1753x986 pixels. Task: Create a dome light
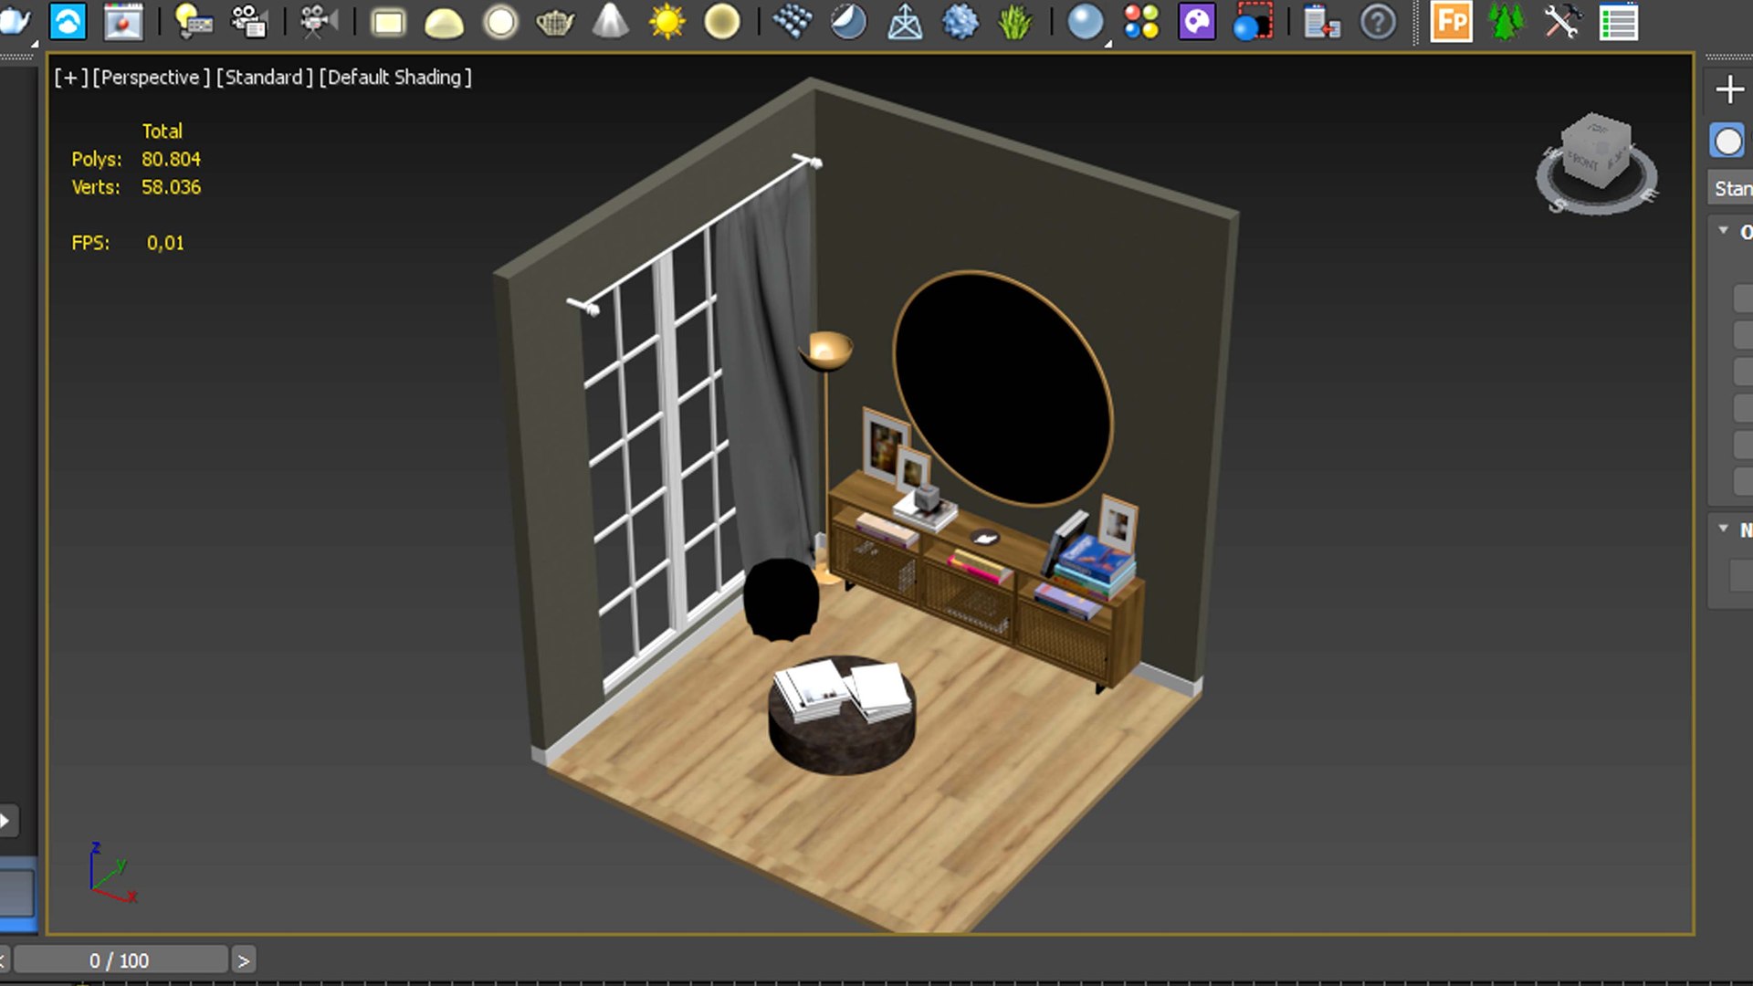point(444,22)
